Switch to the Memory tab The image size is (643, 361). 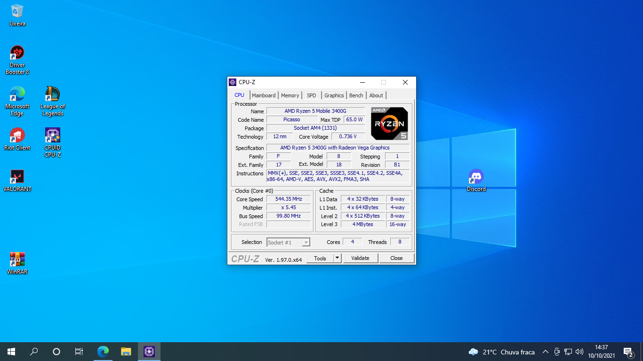[290, 95]
